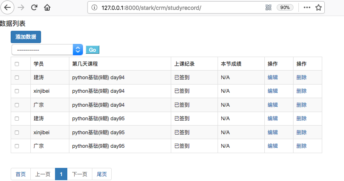This screenshot has width=344, height=181.
Task: Check the 广宗 day94 row checkbox
Action: click(x=17, y=105)
